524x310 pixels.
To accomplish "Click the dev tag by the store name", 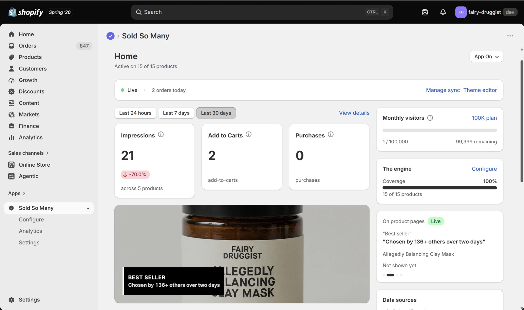I will (x=510, y=12).
